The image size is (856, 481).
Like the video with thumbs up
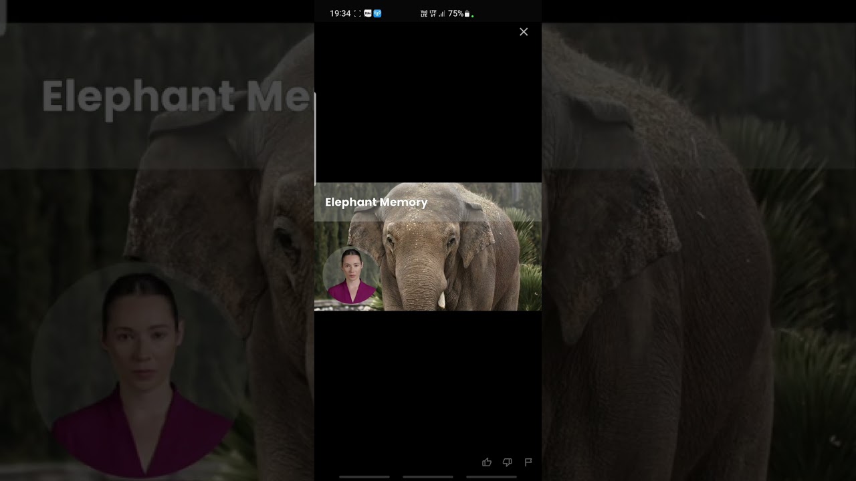487,462
